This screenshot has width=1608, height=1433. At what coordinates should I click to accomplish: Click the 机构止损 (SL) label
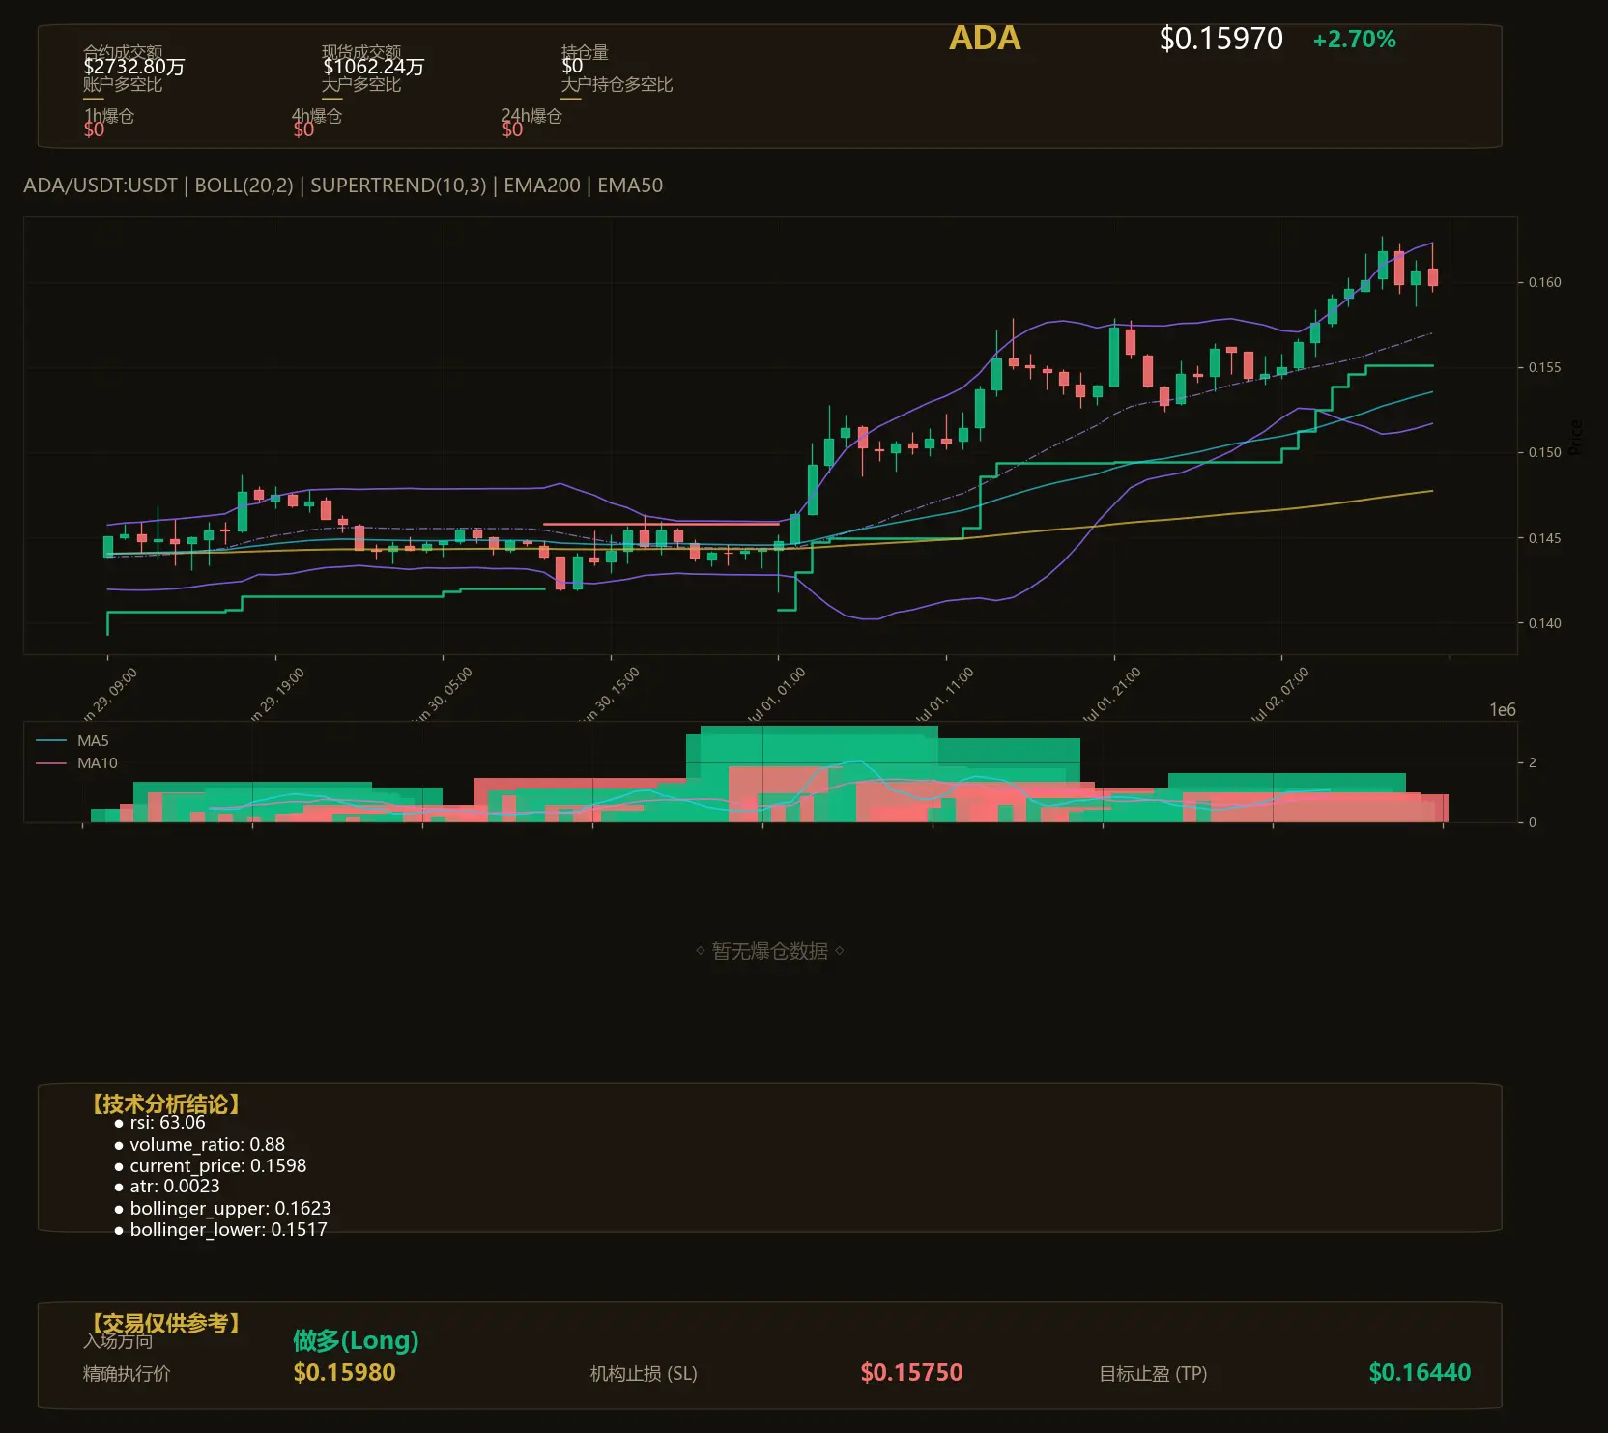tap(644, 1374)
